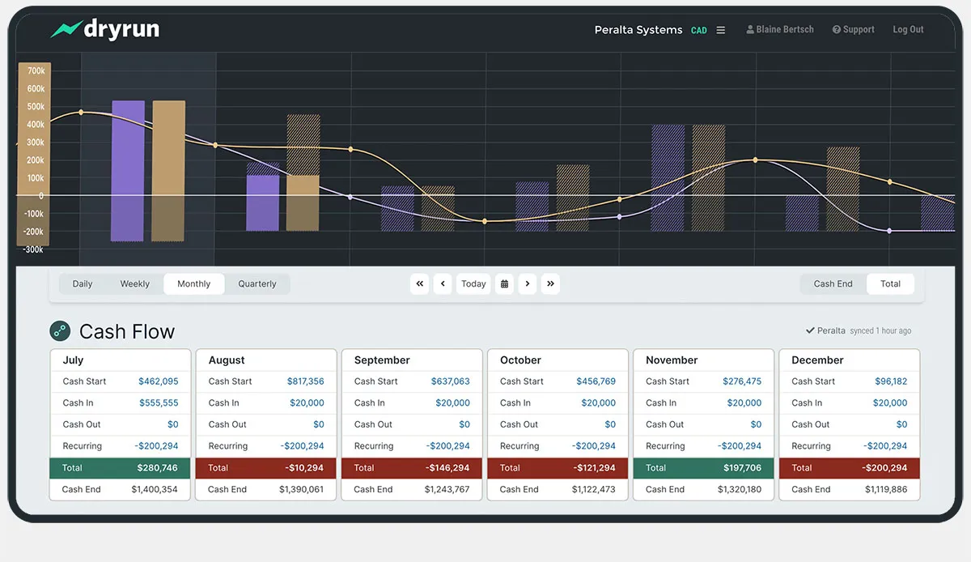Open Blaine Bertsch user profile
Screen dimensions: 971x562
click(781, 30)
